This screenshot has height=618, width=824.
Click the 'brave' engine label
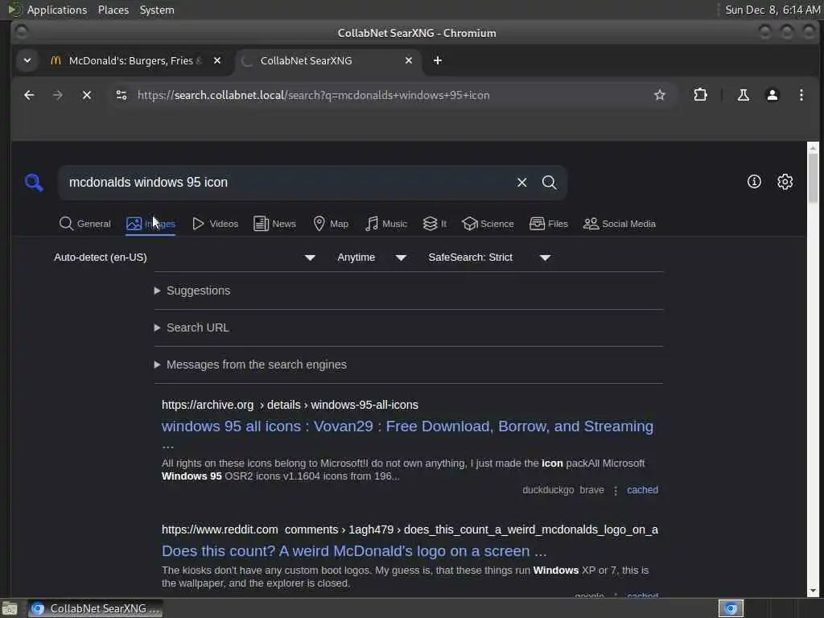point(591,490)
